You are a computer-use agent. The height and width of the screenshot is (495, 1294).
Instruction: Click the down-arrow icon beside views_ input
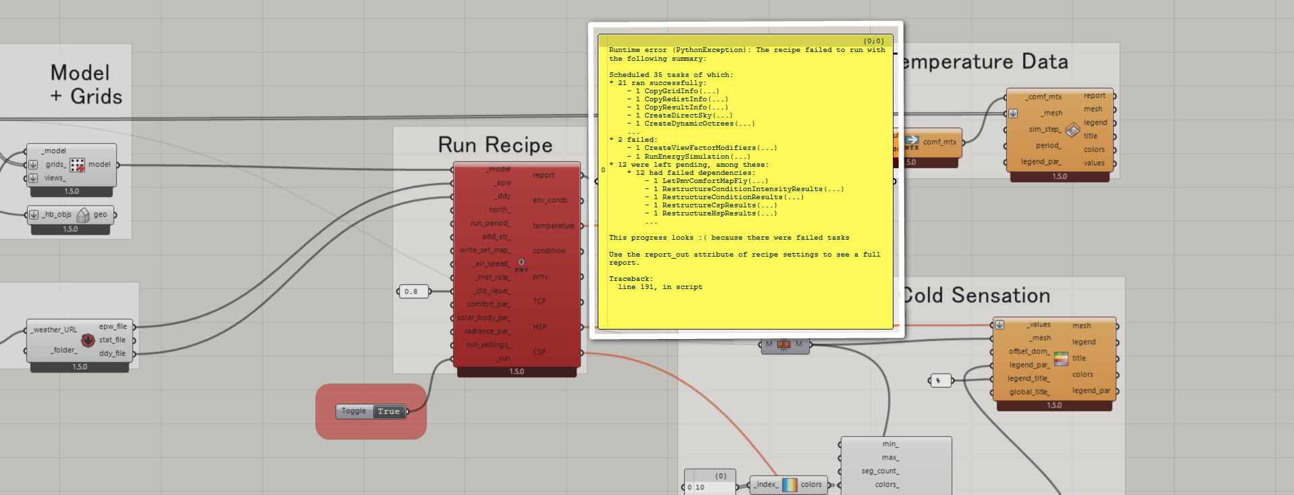coord(33,178)
